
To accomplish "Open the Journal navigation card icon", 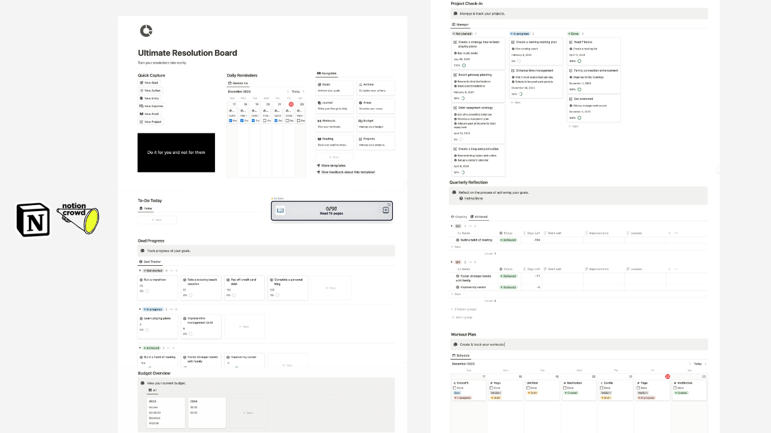I will [x=319, y=103].
